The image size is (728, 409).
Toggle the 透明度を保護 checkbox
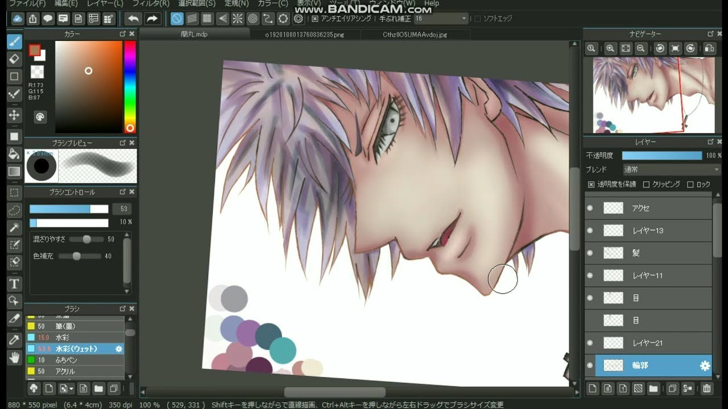[x=591, y=185]
